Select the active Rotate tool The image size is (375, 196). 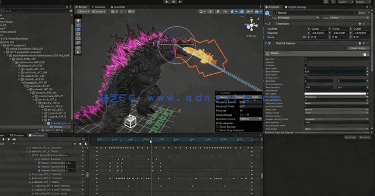78,30
